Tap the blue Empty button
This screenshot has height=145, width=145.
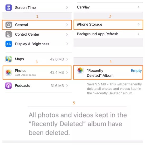[x=136, y=71]
